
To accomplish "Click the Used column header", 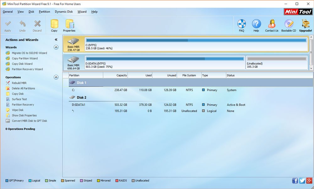I will pos(140,75).
